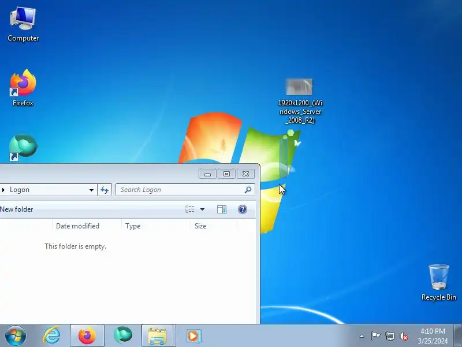Launch Internet Explorer from taskbar

51,336
